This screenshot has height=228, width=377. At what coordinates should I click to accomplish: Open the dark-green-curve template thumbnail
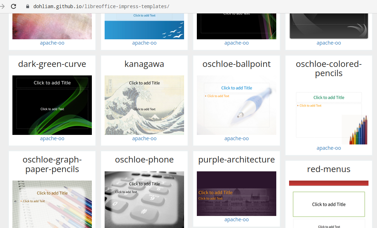point(52,105)
